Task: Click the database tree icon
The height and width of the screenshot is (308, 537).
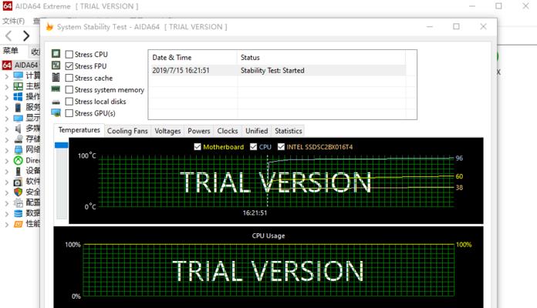Action: 19,213
